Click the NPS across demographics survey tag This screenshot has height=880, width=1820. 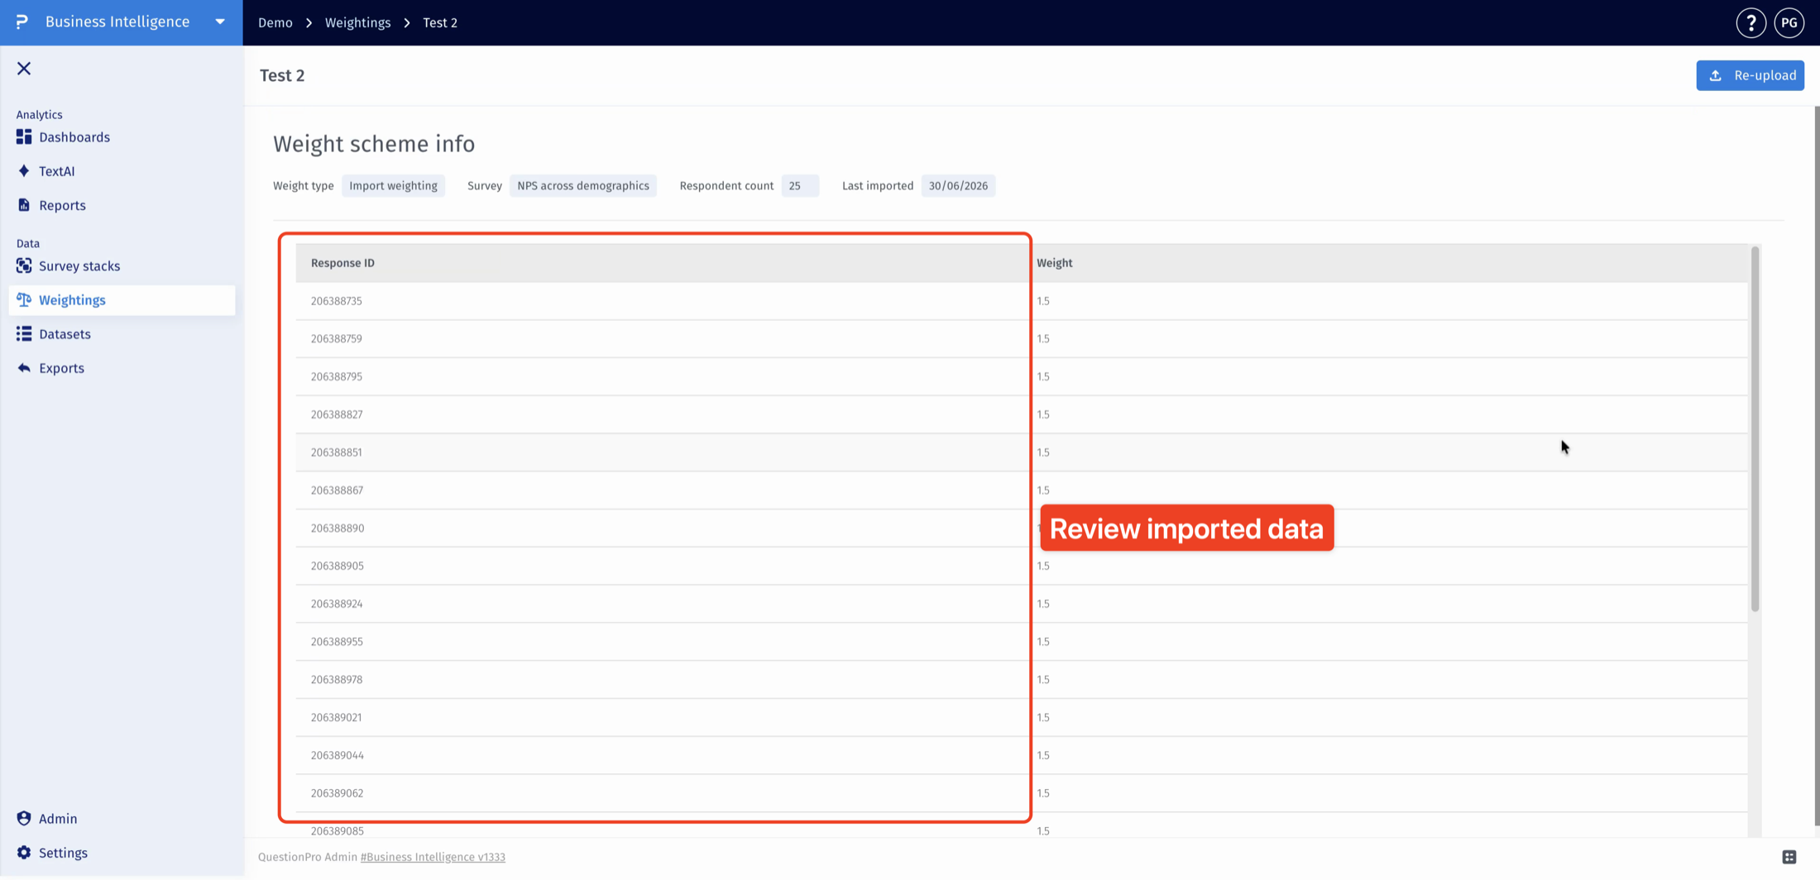583,186
